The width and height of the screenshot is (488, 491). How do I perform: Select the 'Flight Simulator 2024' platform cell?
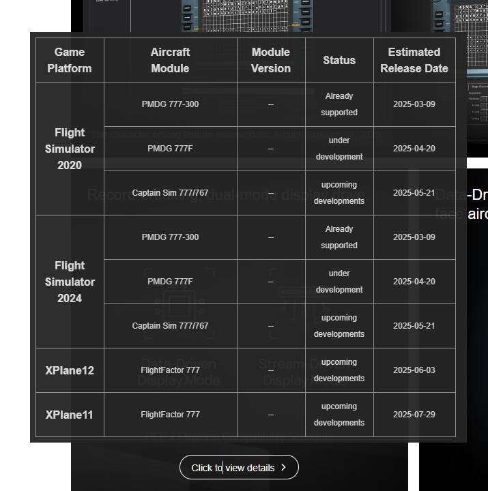point(70,282)
